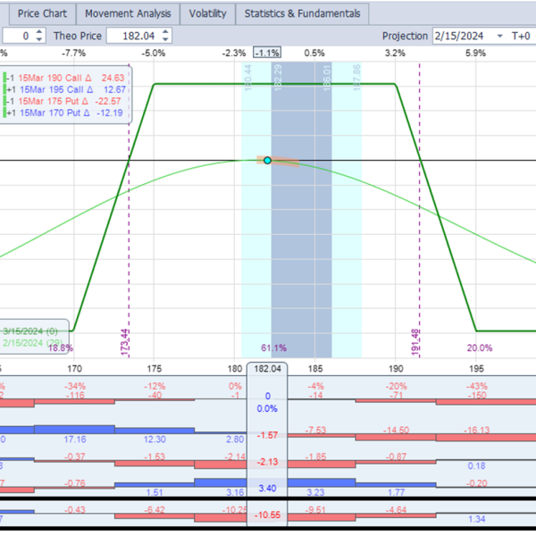Open the Statistics & Fundamentals tab

click(x=304, y=13)
